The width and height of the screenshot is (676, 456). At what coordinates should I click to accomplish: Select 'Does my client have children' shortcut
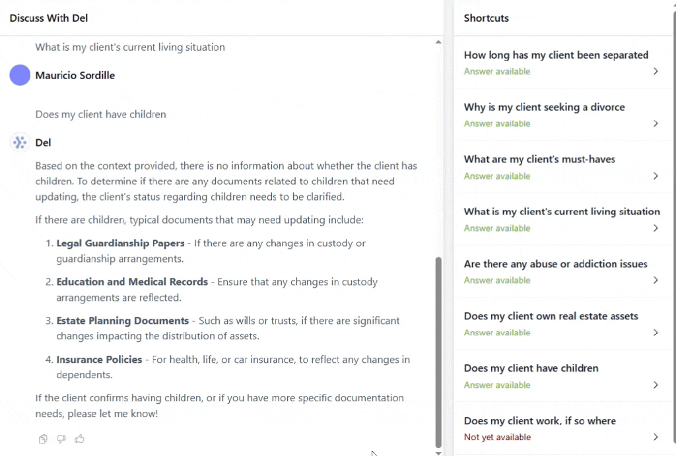531,368
